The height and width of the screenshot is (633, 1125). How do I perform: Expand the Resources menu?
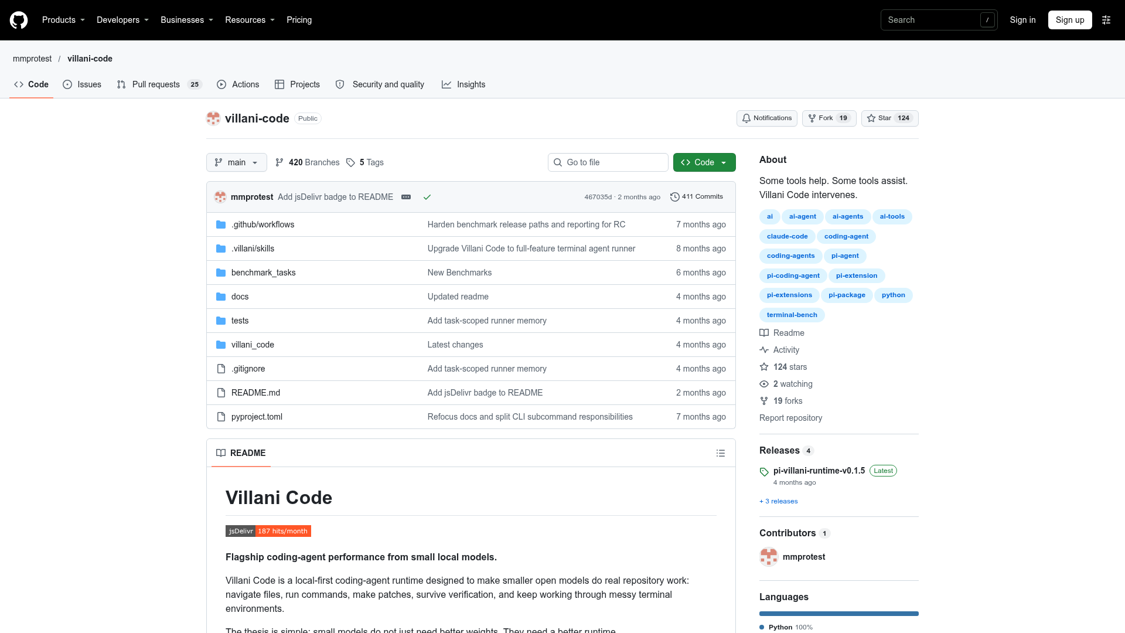coord(250,20)
